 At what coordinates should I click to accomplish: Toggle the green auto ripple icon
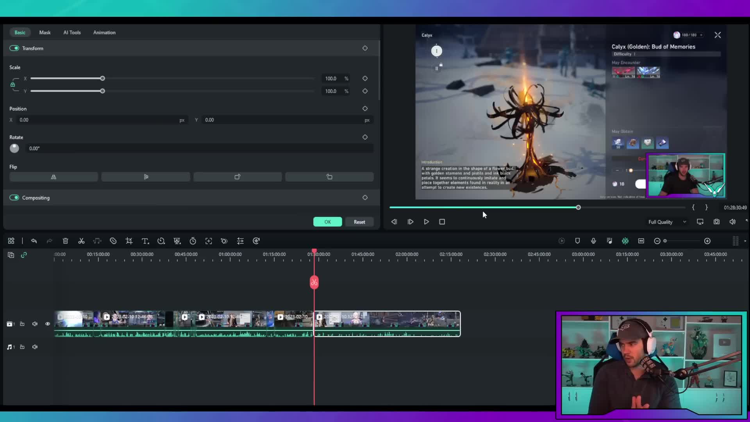tap(625, 241)
